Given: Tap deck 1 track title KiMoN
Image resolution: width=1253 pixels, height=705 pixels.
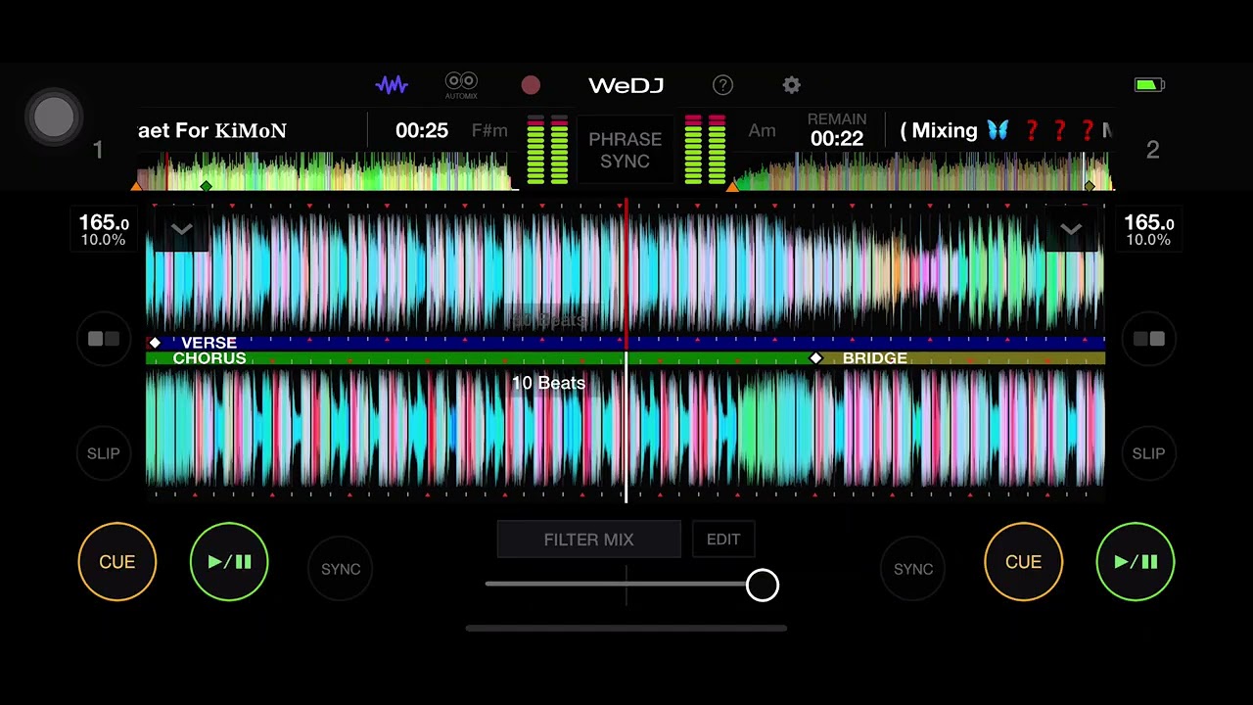Looking at the screenshot, I should (212, 130).
